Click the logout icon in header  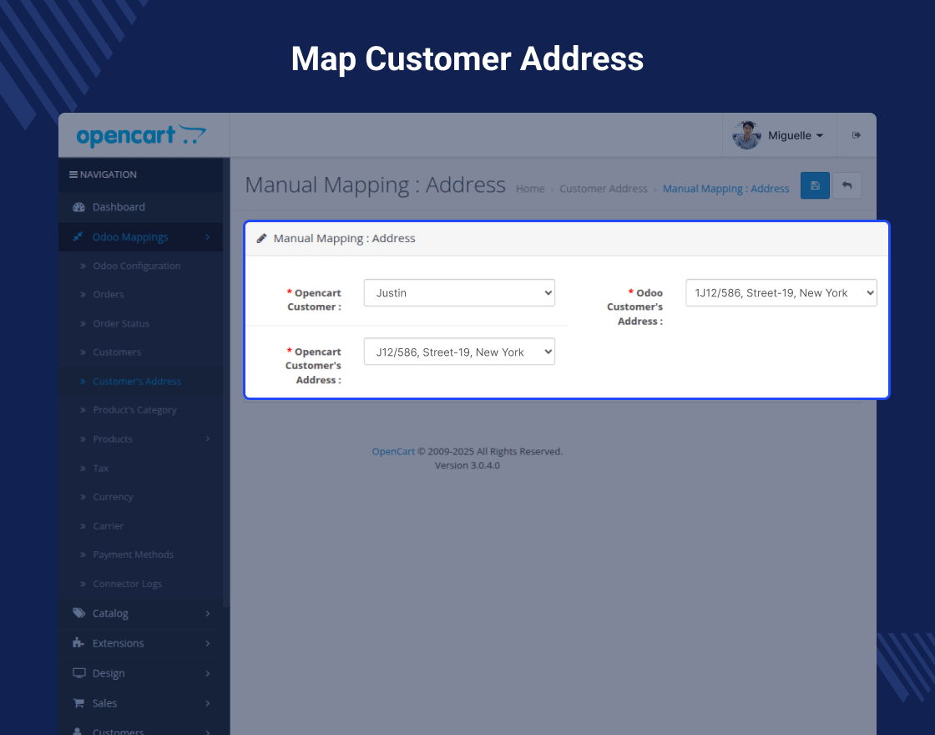857,135
